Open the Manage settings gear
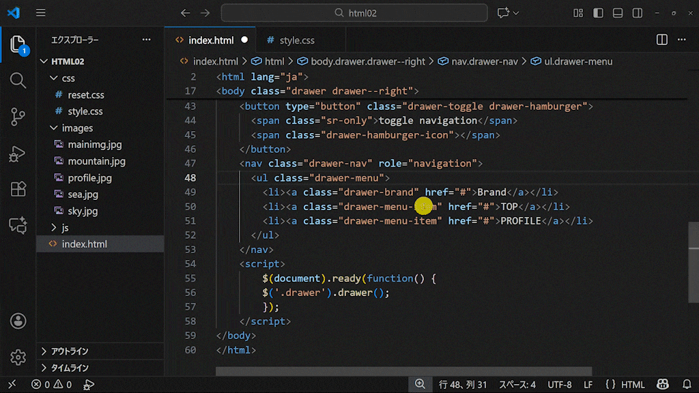Viewport: 699px width, 393px height. click(x=18, y=357)
